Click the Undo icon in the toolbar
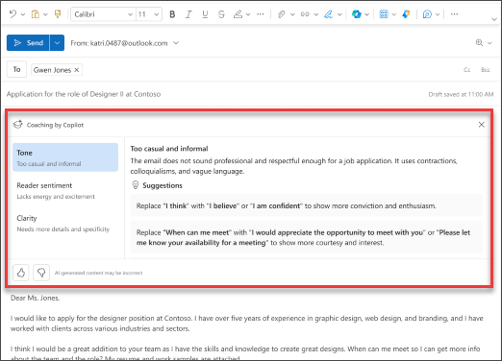Image resolution: width=502 pixels, height=361 pixels. click(13, 14)
